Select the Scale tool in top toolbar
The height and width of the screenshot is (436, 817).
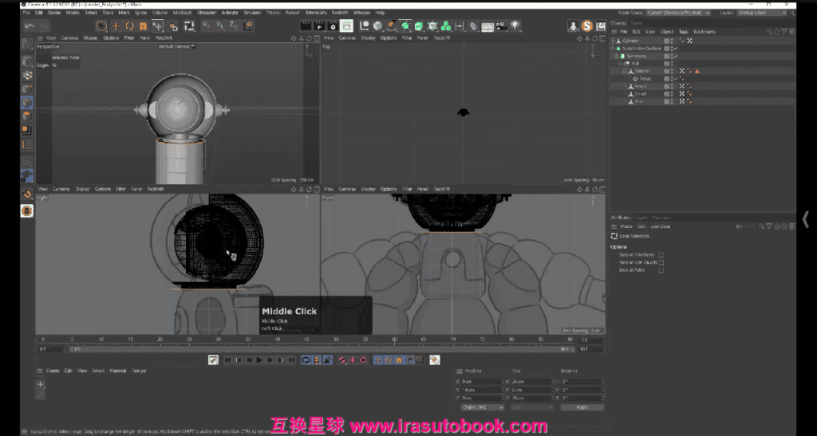click(143, 26)
